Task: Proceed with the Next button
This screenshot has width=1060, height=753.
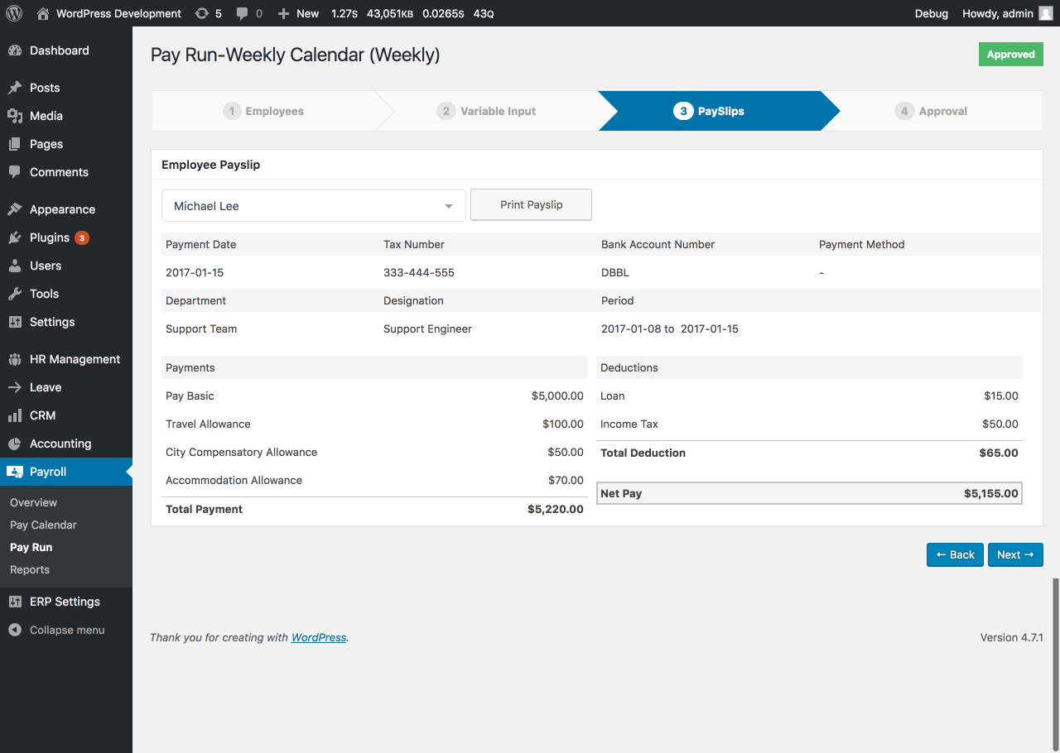Action: point(1015,554)
